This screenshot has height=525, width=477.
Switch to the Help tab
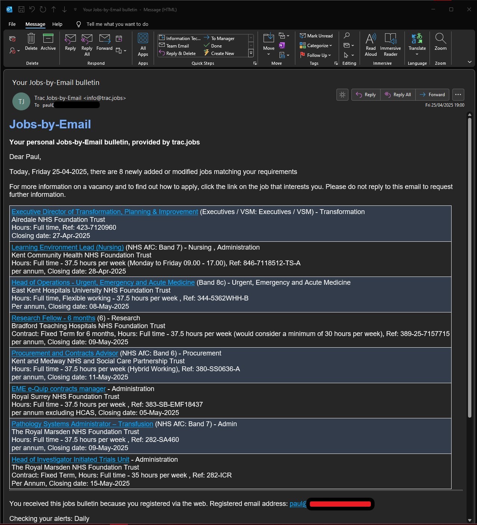(x=57, y=24)
